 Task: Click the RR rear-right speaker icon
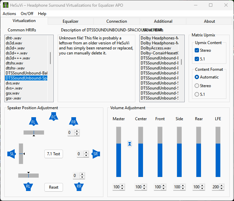click(79, 187)
